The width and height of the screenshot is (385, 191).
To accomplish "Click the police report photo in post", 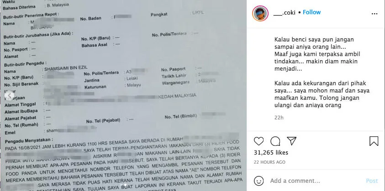I will 123,96.
